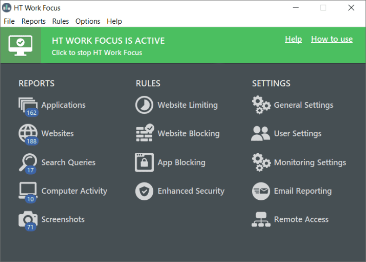This screenshot has height=262, width=366.
Task: Click the 71 badge on Screenshots
Action: click(30, 227)
